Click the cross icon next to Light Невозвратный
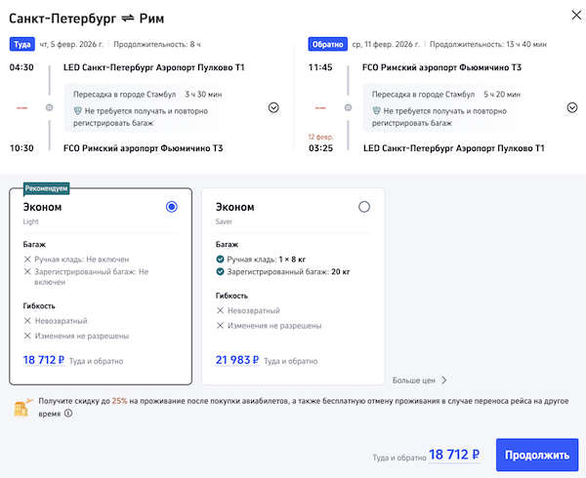 28,321
